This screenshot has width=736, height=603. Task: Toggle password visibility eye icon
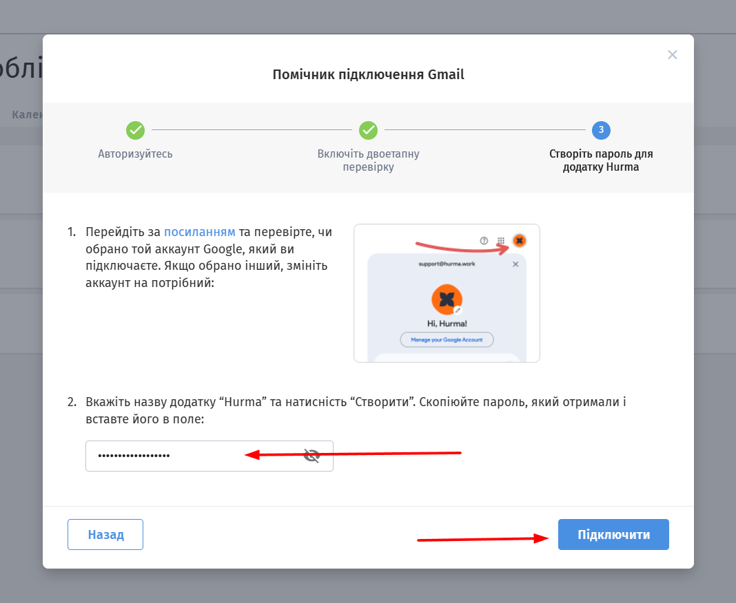311,455
